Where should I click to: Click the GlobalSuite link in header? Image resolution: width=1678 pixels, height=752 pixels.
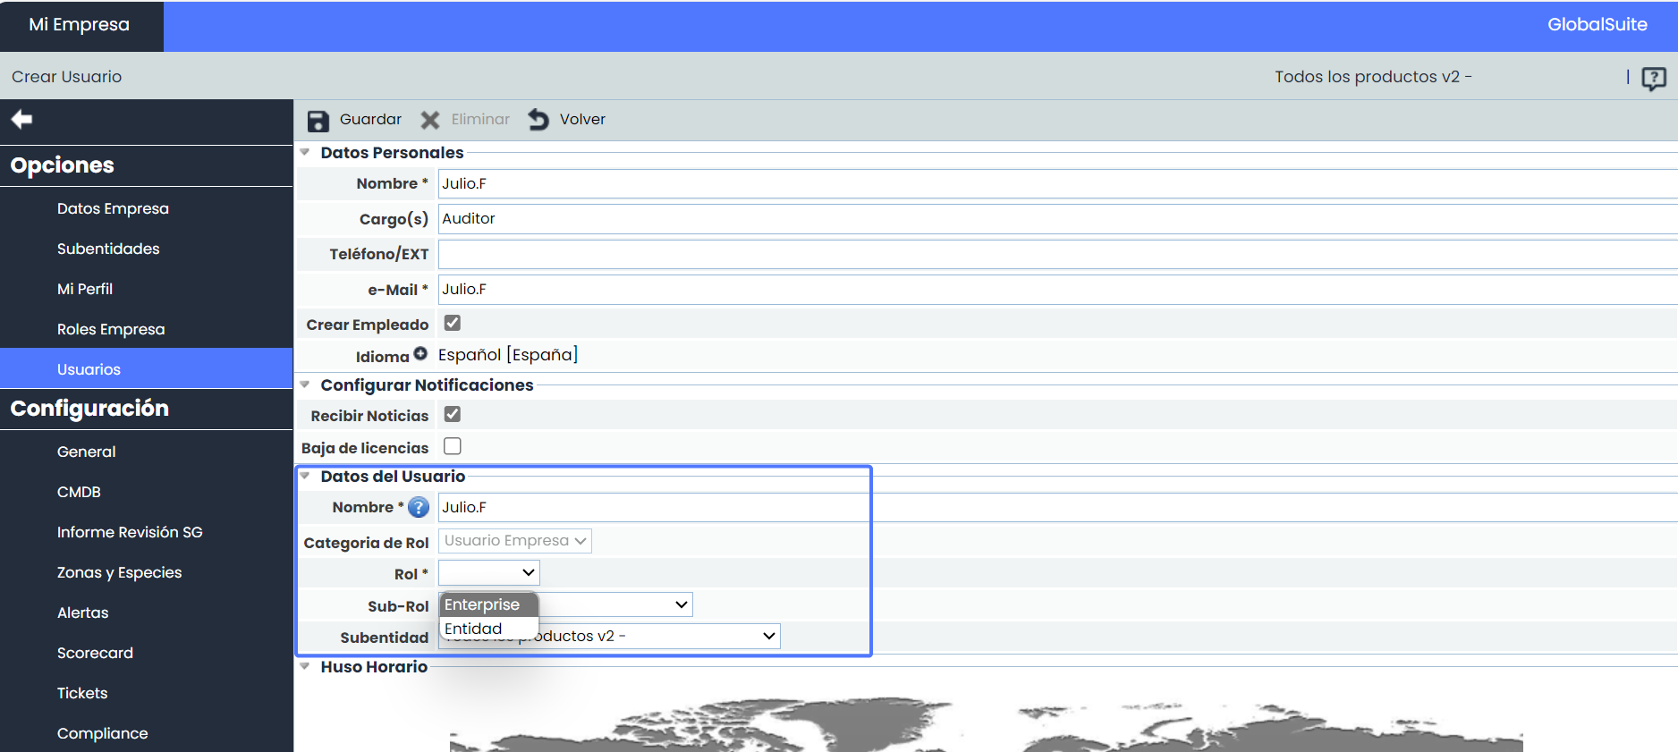[1597, 25]
